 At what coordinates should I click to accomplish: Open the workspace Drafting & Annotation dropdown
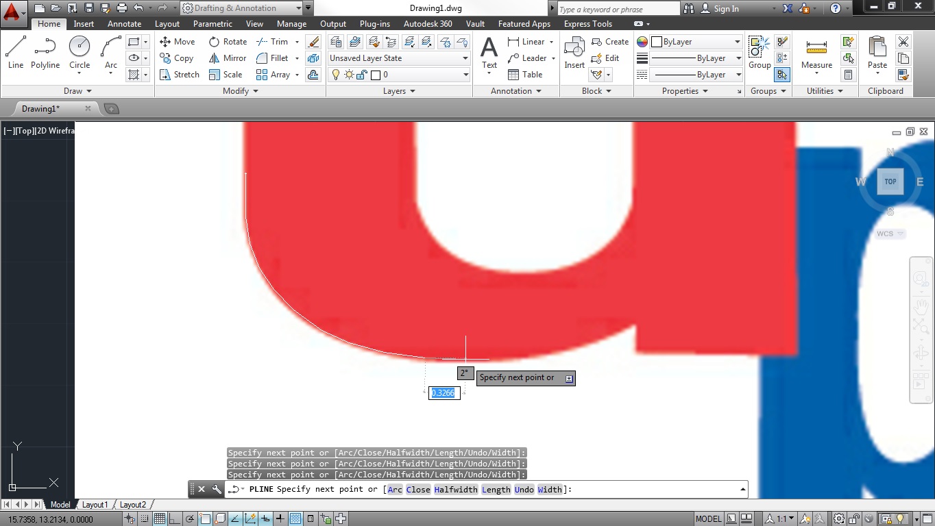click(x=242, y=8)
